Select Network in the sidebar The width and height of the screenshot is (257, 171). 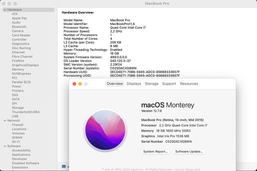click(x=14, y=120)
